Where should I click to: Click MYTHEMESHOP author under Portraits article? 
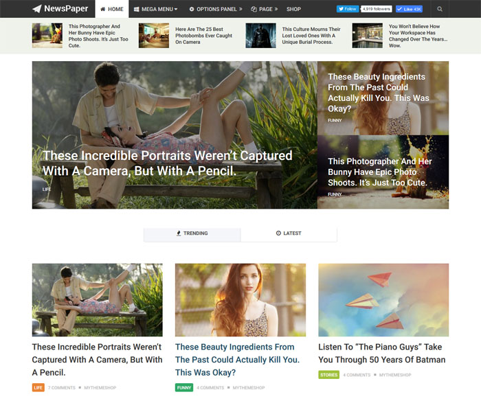point(100,387)
